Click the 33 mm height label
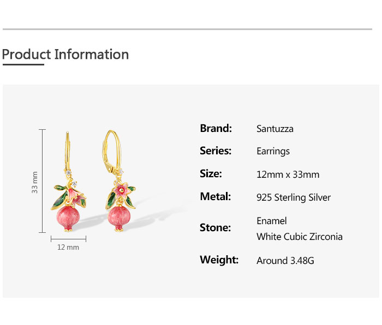382x325 pixels. click(35, 182)
